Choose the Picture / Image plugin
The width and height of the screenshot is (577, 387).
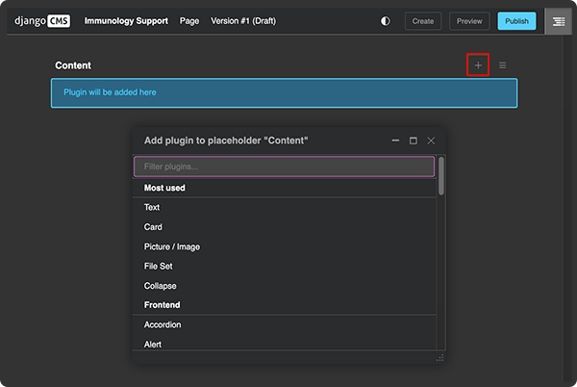172,246
